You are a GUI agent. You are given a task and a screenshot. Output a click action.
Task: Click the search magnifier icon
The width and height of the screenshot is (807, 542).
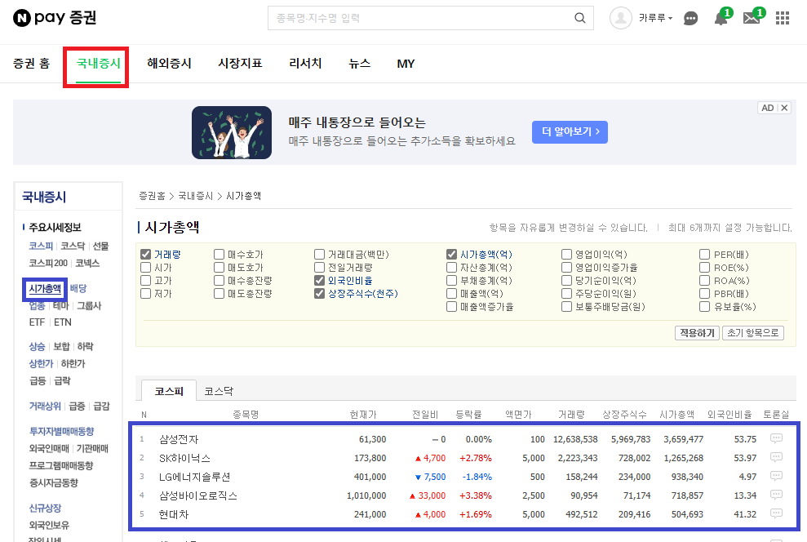[x=580, y=18]
